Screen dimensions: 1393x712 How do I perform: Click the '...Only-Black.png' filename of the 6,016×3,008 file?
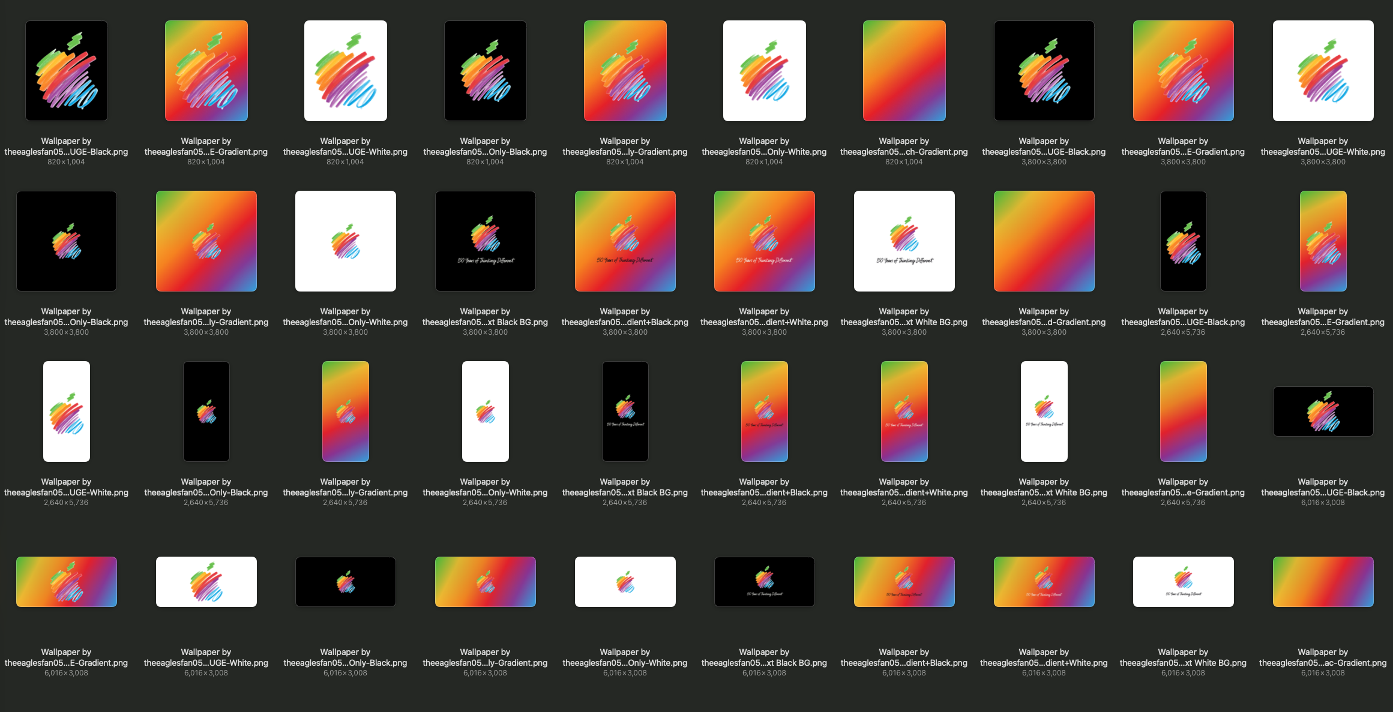click(x=346, y=663)
